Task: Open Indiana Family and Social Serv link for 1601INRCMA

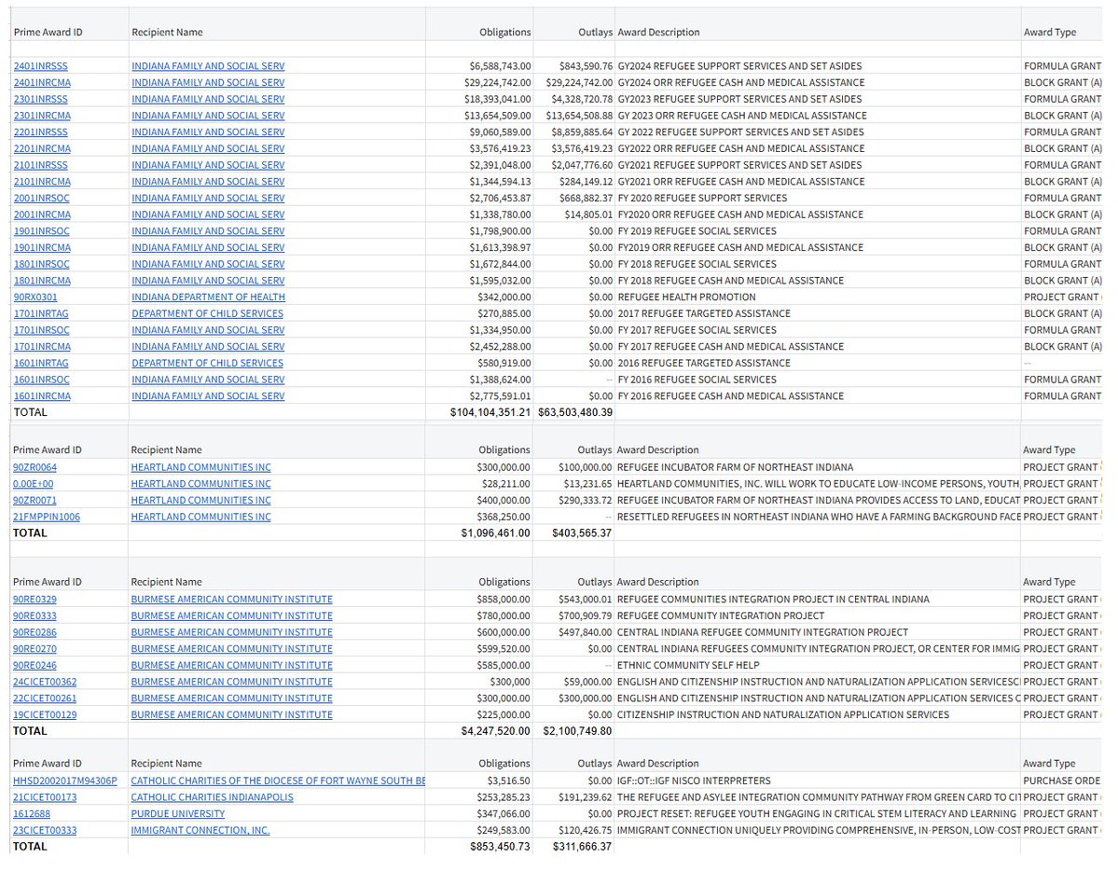Action: pyautogui.click(x=208, y=396)
